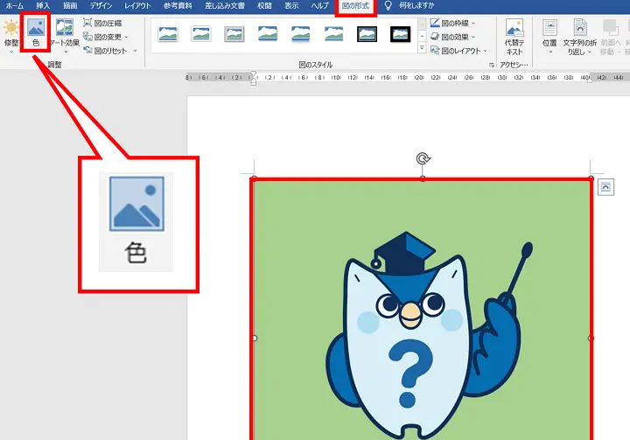Open アート効果 (Artistic Effects) gallery
This screenshot has height=440, width=630.
65,35
